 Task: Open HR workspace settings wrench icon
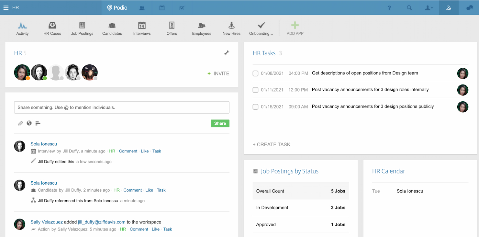click(x=227, y=53)
